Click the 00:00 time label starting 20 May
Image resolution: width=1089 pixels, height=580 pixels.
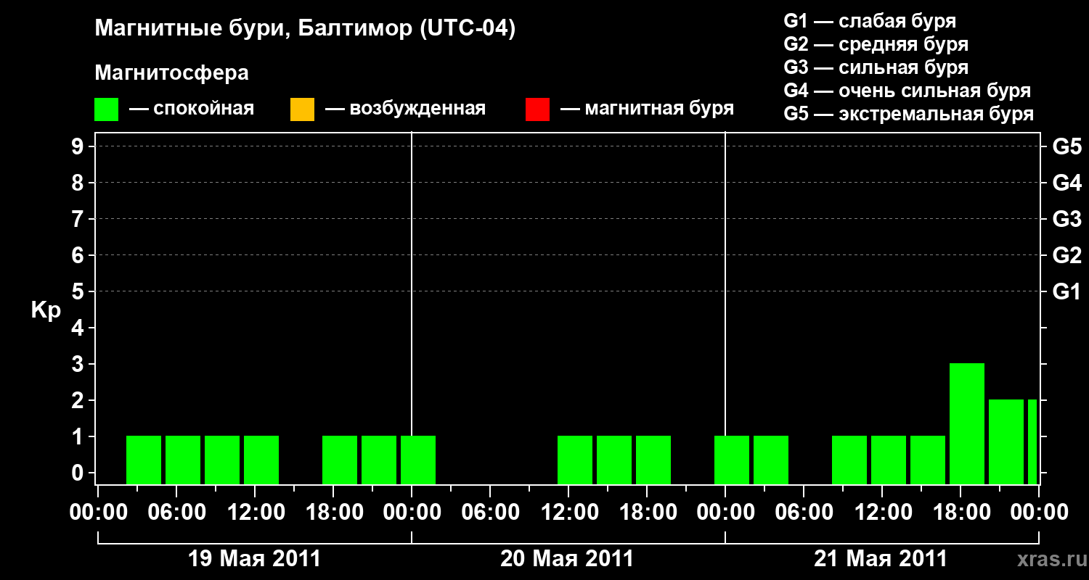[x=412, y=513]
